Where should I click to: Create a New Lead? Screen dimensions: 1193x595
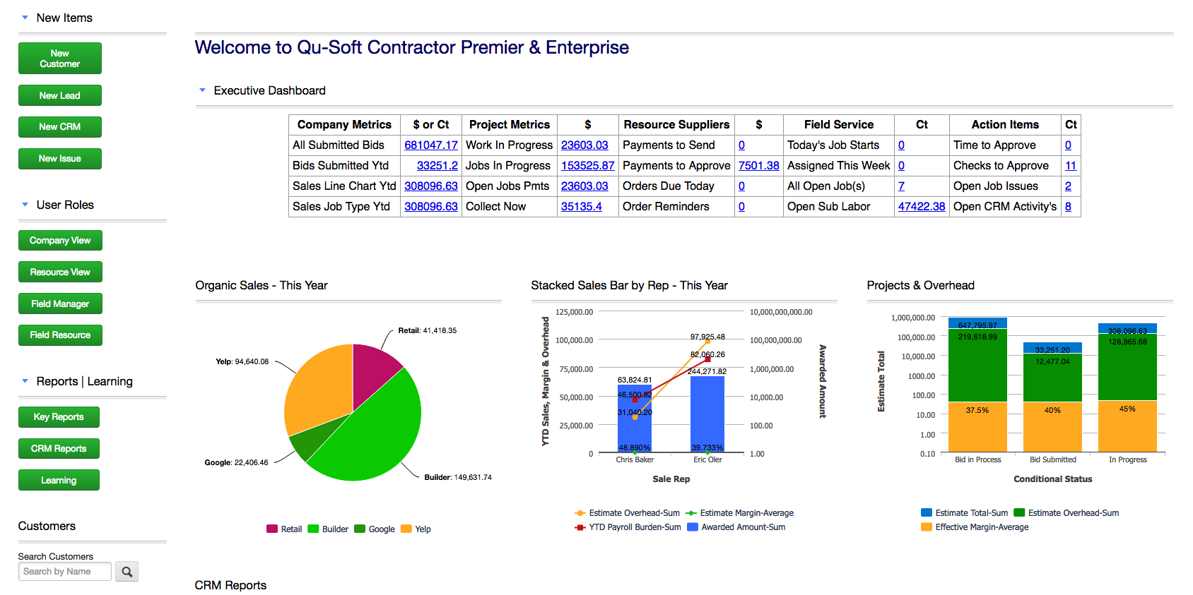(x=60, y=95)
